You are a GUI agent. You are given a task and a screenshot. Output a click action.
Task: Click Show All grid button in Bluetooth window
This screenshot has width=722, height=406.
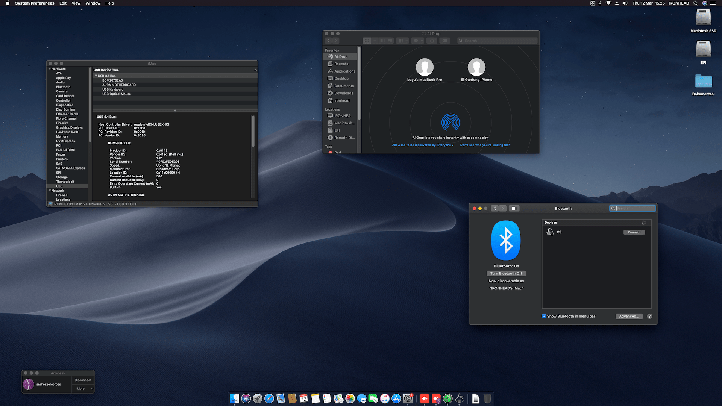click(514, 208)
